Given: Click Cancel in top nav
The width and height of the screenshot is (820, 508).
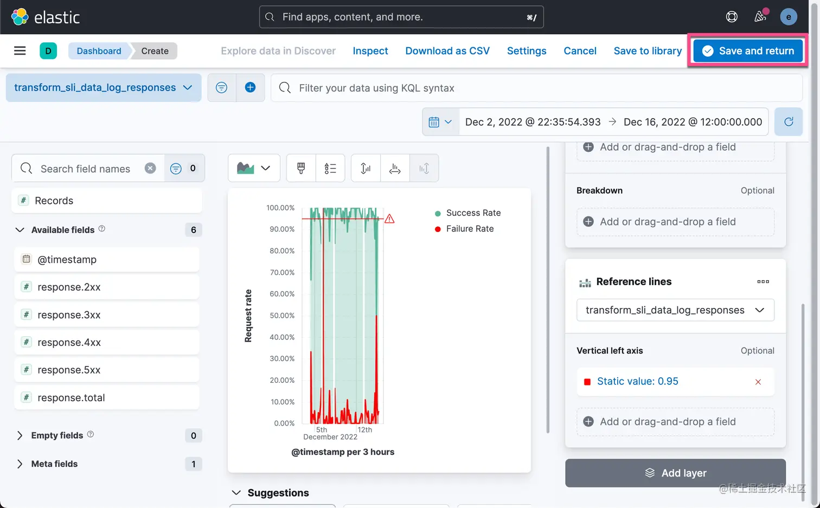Looking at the screenshot, I should tap(580, 51).
